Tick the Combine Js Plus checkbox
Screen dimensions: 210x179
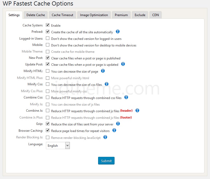[47, 117]
